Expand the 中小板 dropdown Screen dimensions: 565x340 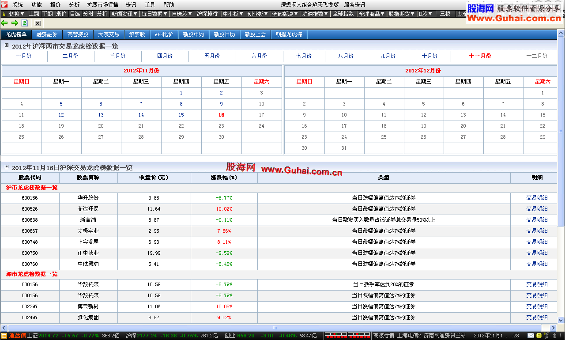pos(234,14)
